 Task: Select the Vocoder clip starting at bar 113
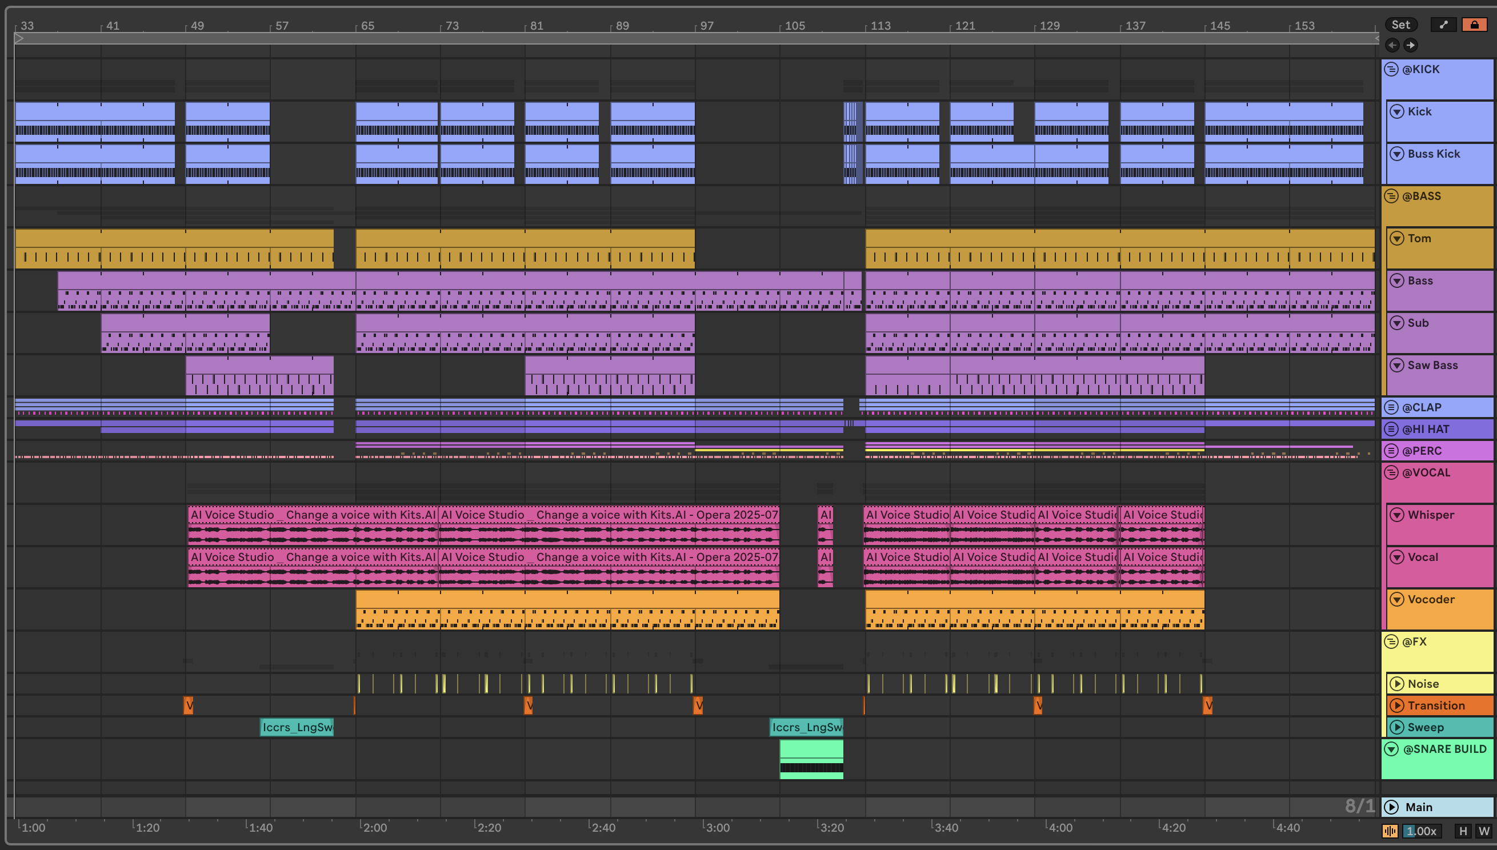point(1035,610)
